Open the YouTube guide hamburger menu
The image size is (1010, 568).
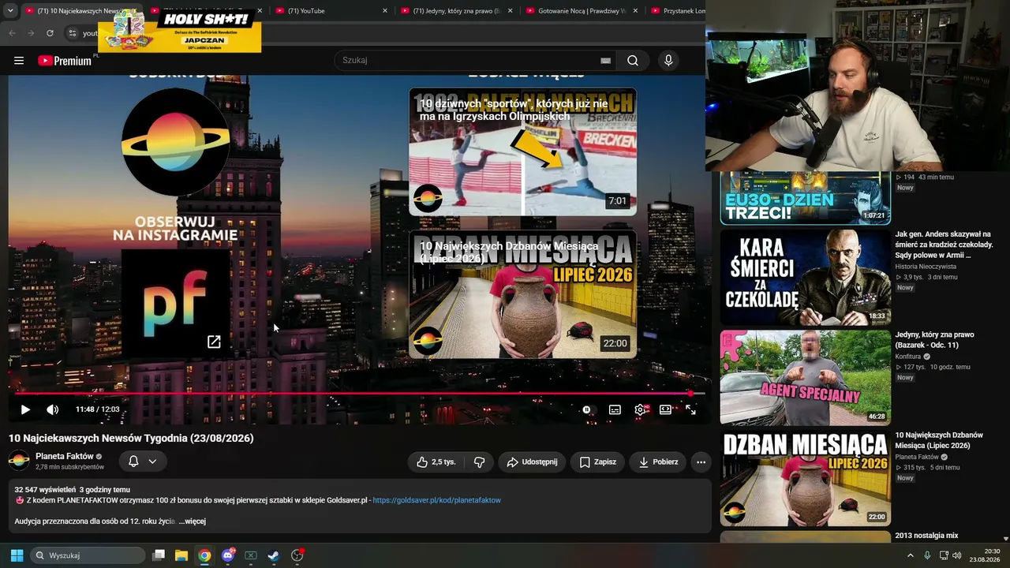pos(19,61)
